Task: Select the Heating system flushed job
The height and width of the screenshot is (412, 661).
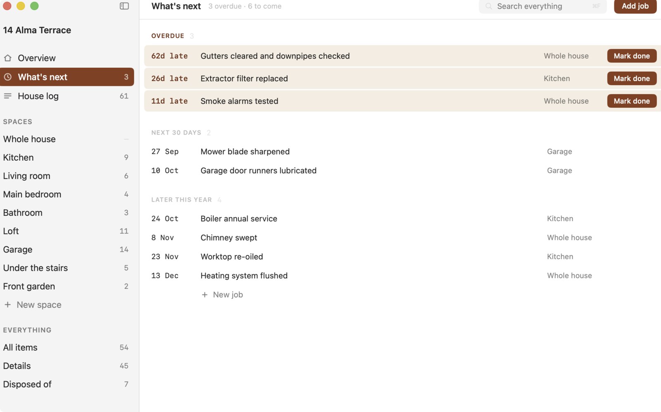Action: coord(402,276)
